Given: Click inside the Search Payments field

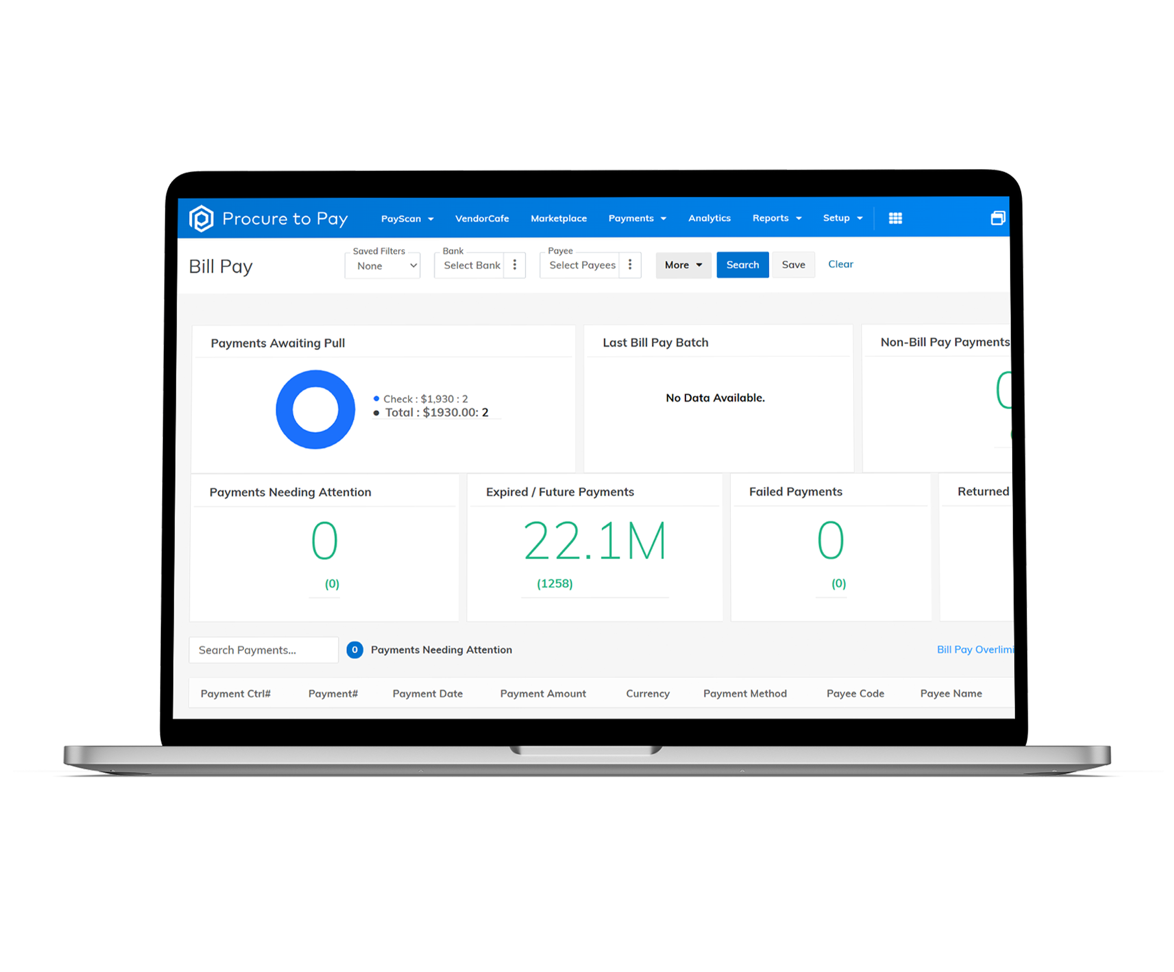Looking at the screenshot, I should [x=263, y=650].
